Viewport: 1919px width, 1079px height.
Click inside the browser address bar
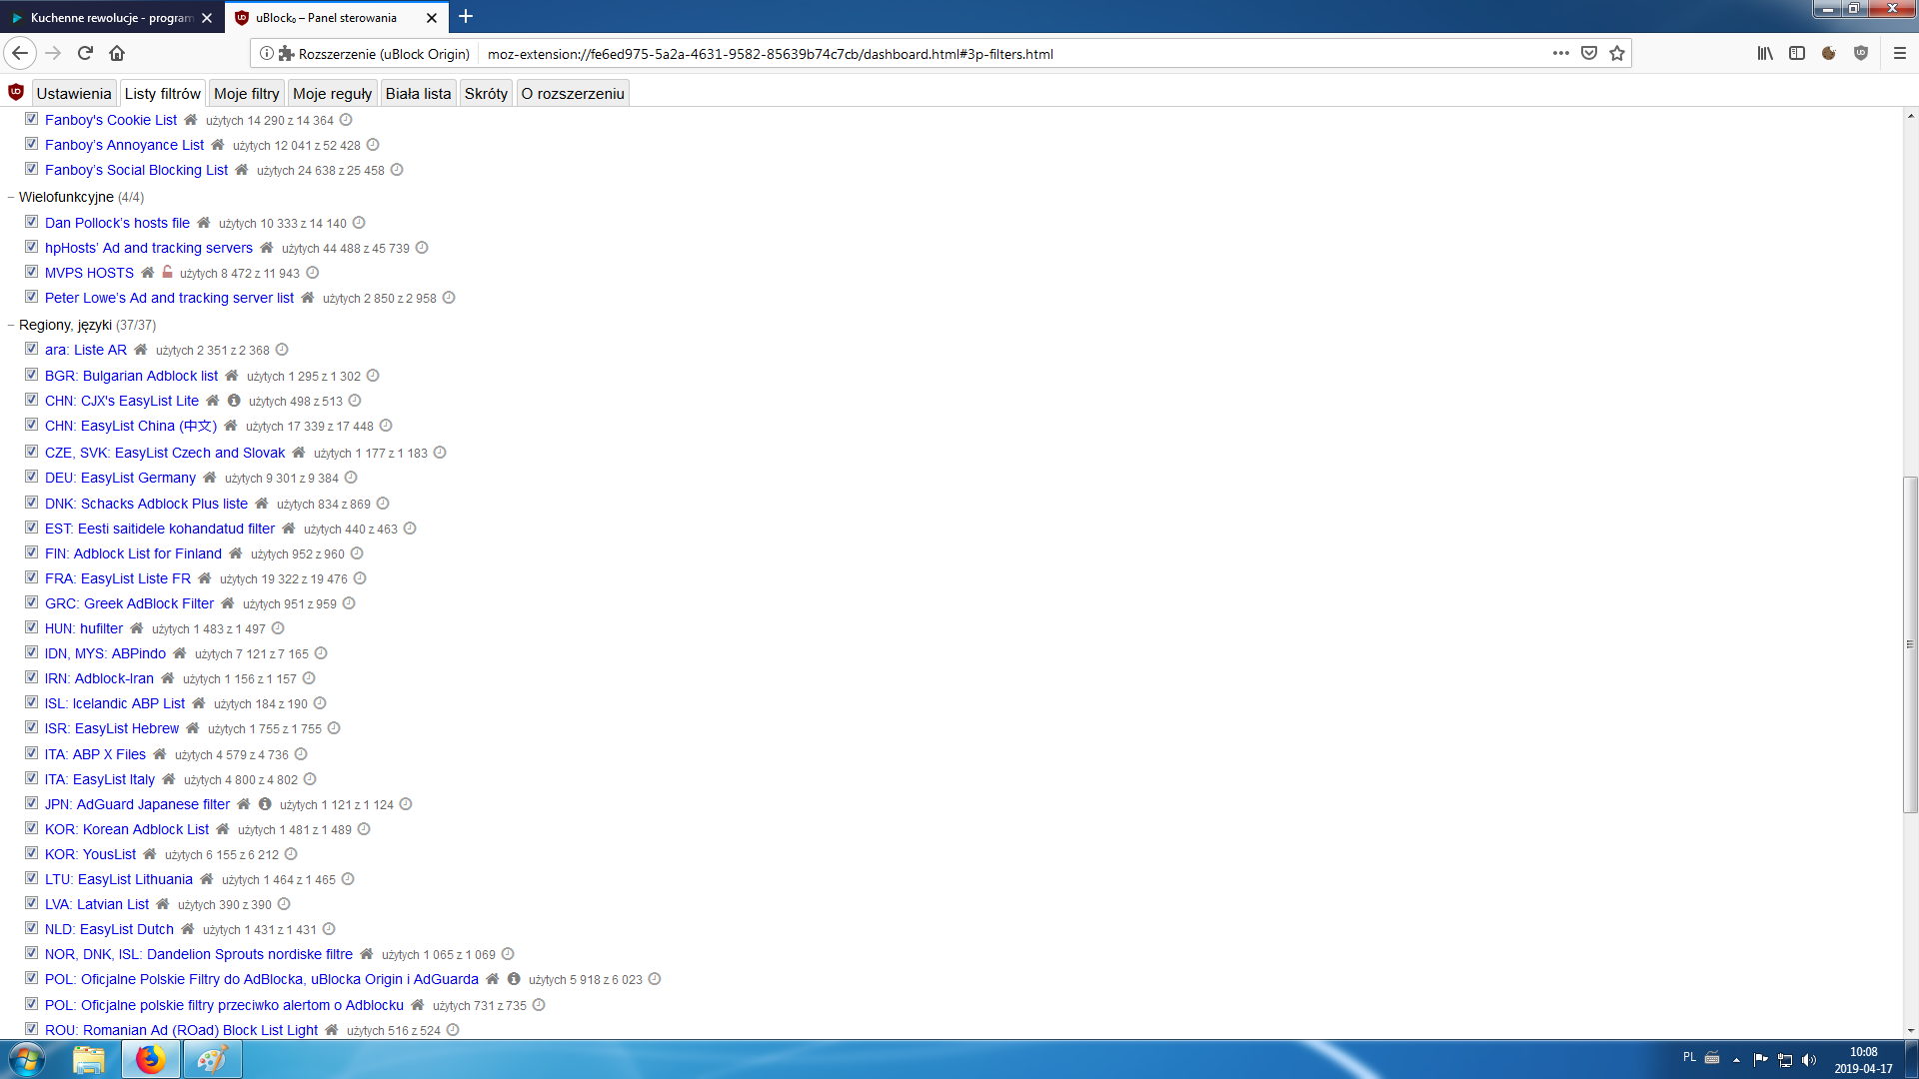point(999,53)
